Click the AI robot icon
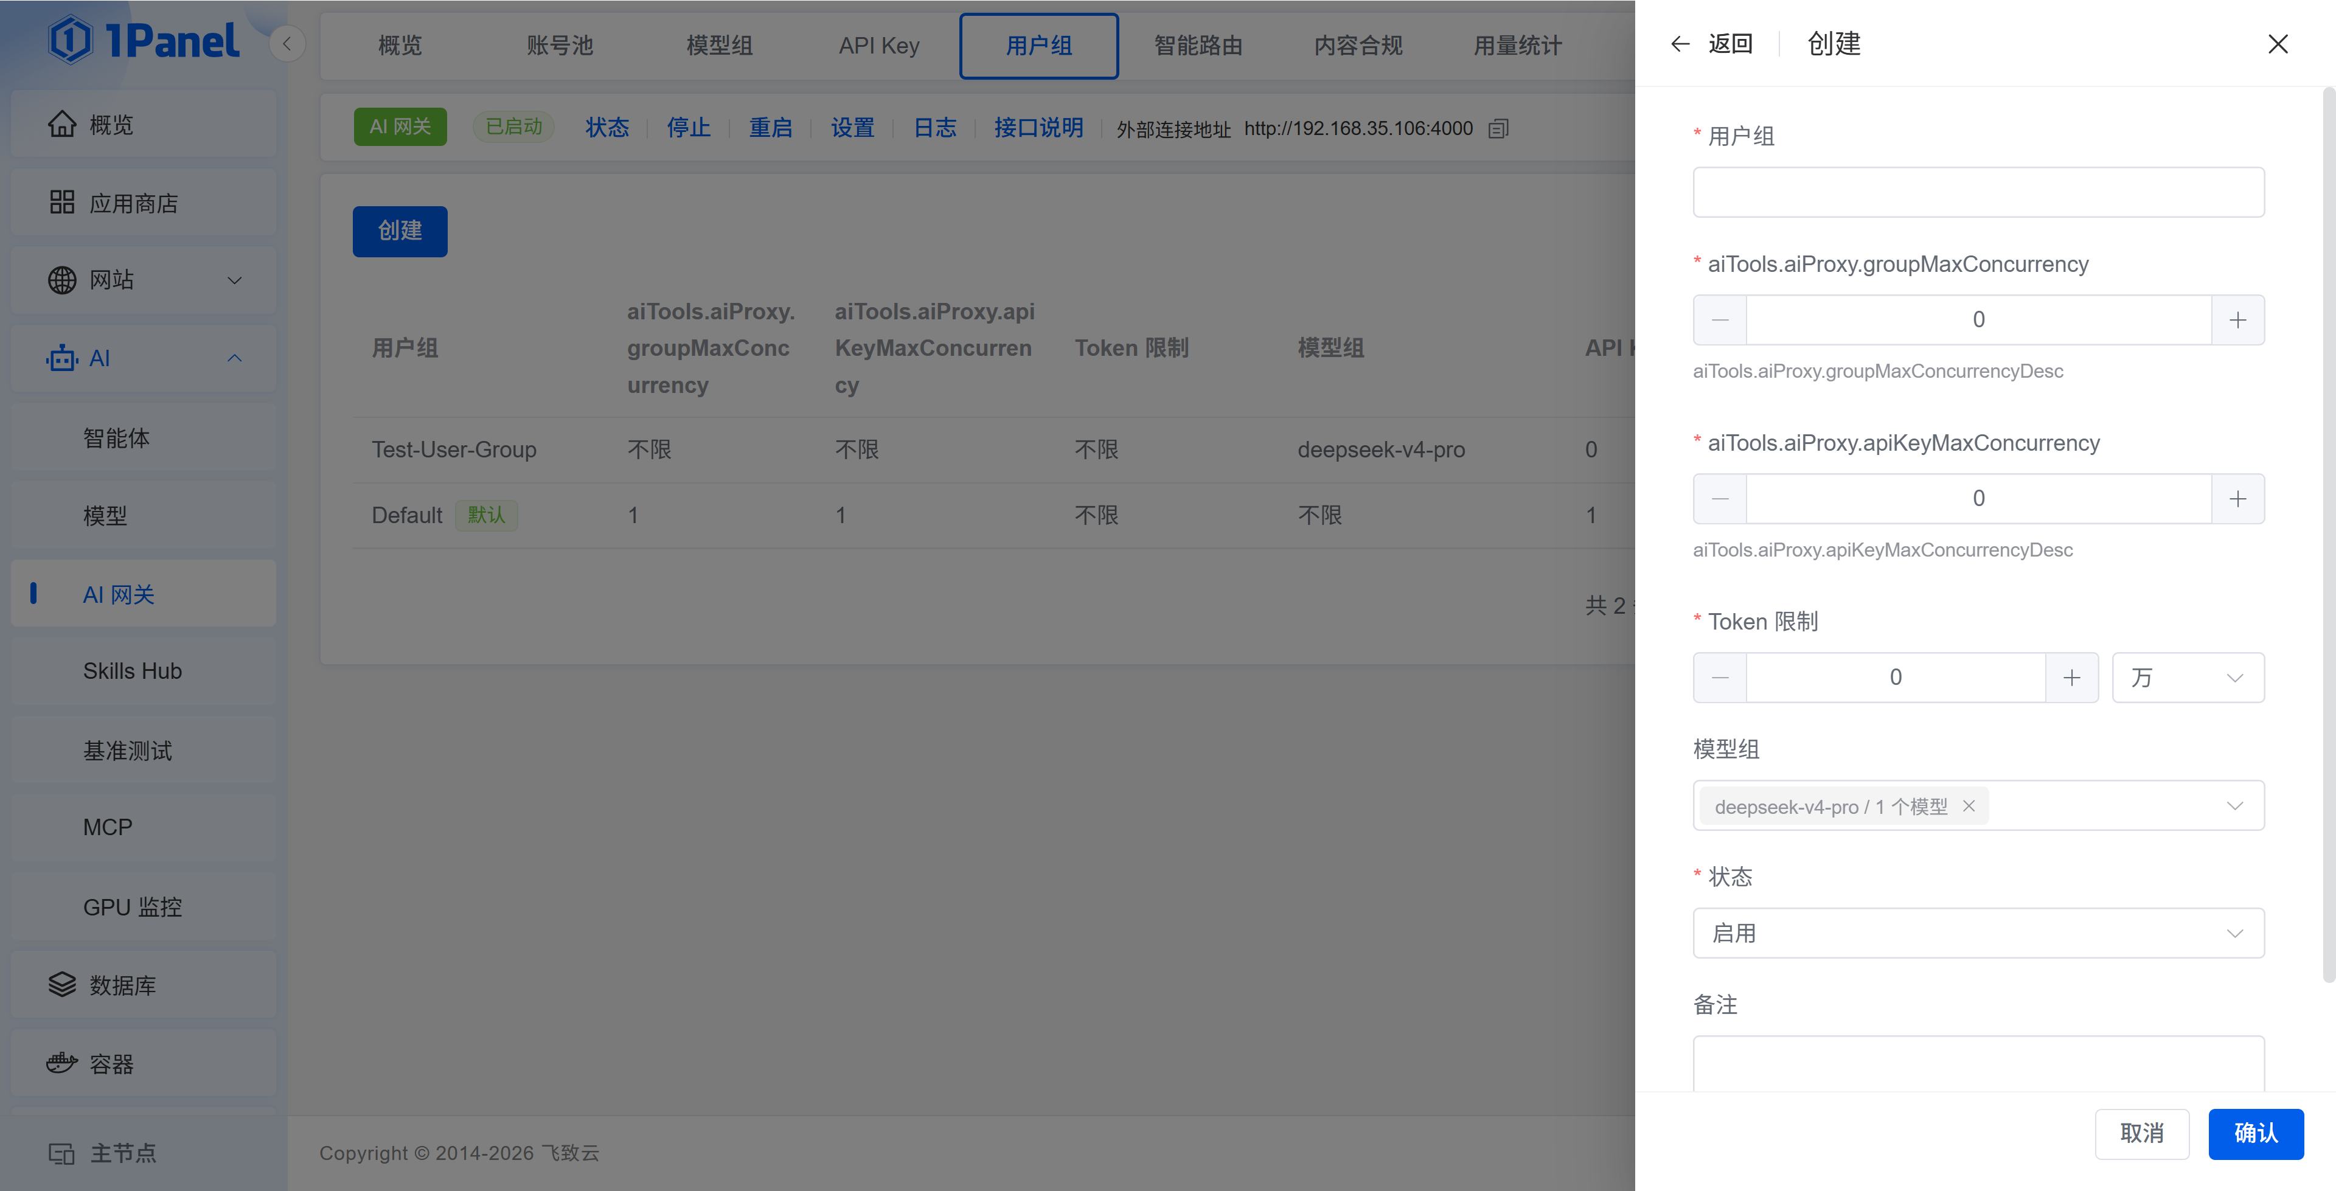This screenshot has height=1191, width=2336. [x=61, y=358]
